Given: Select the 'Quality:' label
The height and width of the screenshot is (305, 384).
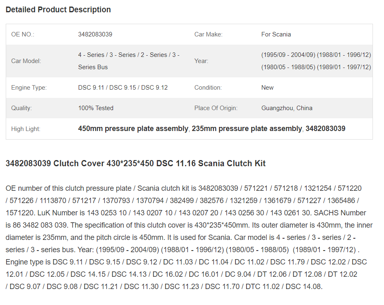Looking at the screenshot, I should 21,108.
